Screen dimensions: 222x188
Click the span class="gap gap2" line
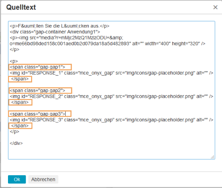pos(37,91)
